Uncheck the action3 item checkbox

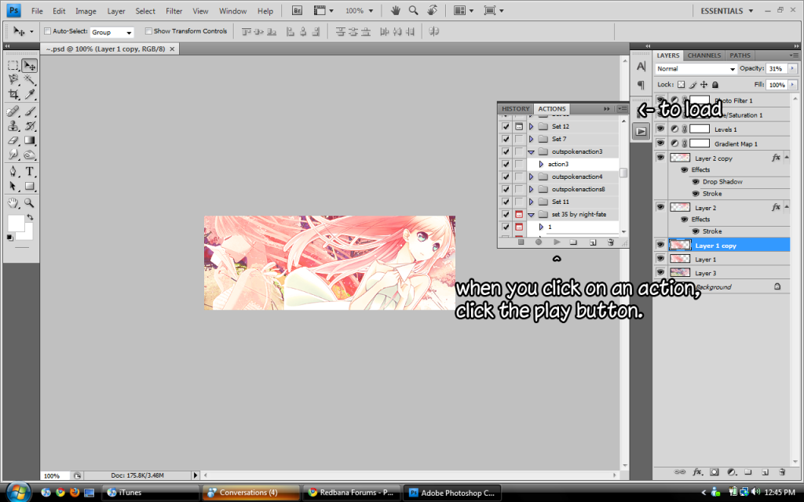[x=506, y=165]
